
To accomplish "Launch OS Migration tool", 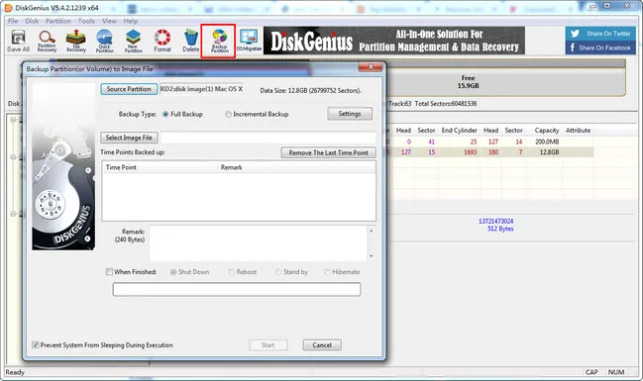I will click(249, 41).
